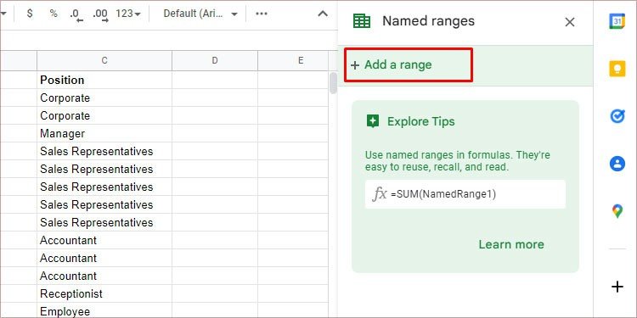Open Google Keep side panel icon
Viewport: 637px width, 318px height.
tap(617, 69)
